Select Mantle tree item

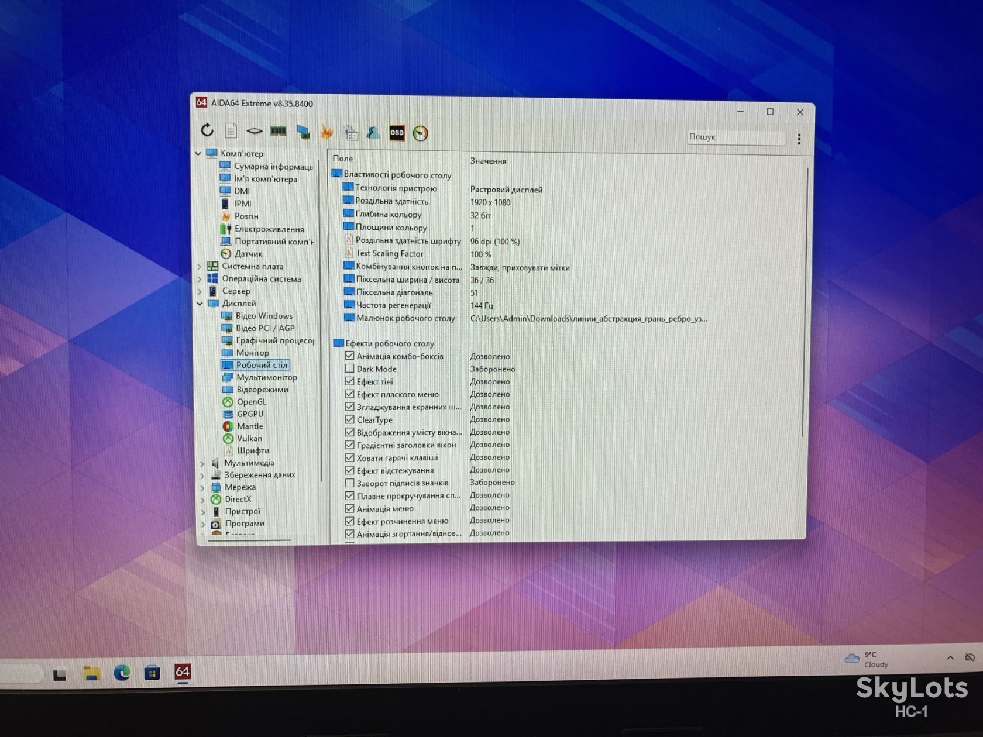pyautogui.click(x=249, y=426)
